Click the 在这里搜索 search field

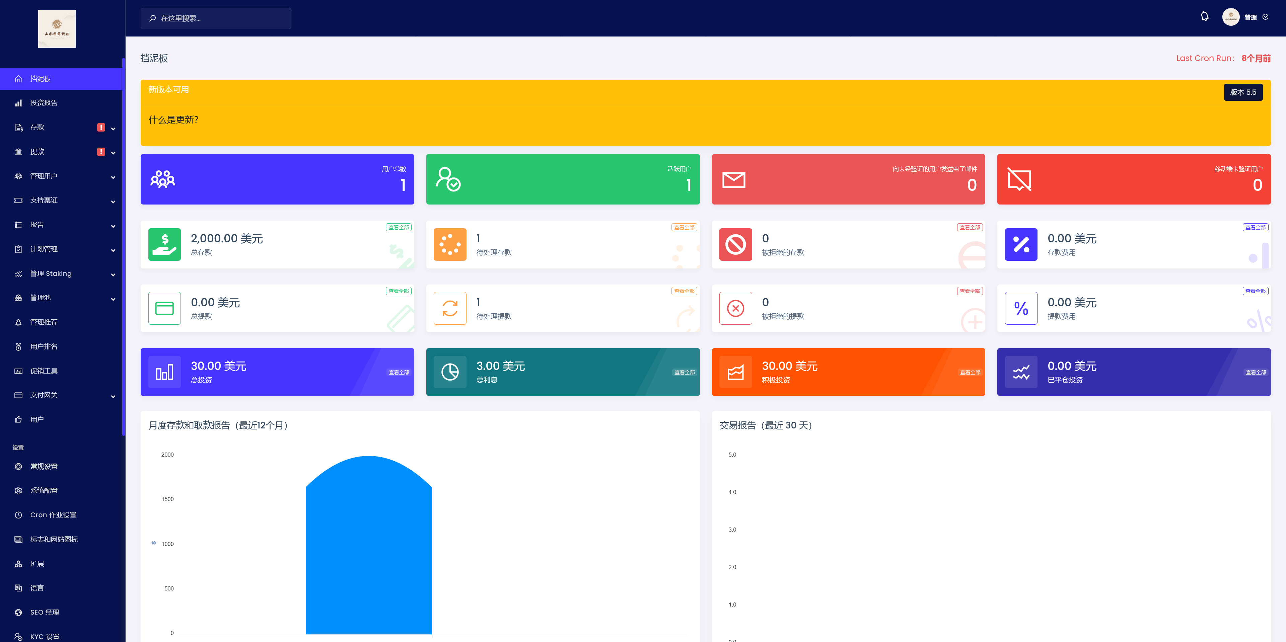216,18
